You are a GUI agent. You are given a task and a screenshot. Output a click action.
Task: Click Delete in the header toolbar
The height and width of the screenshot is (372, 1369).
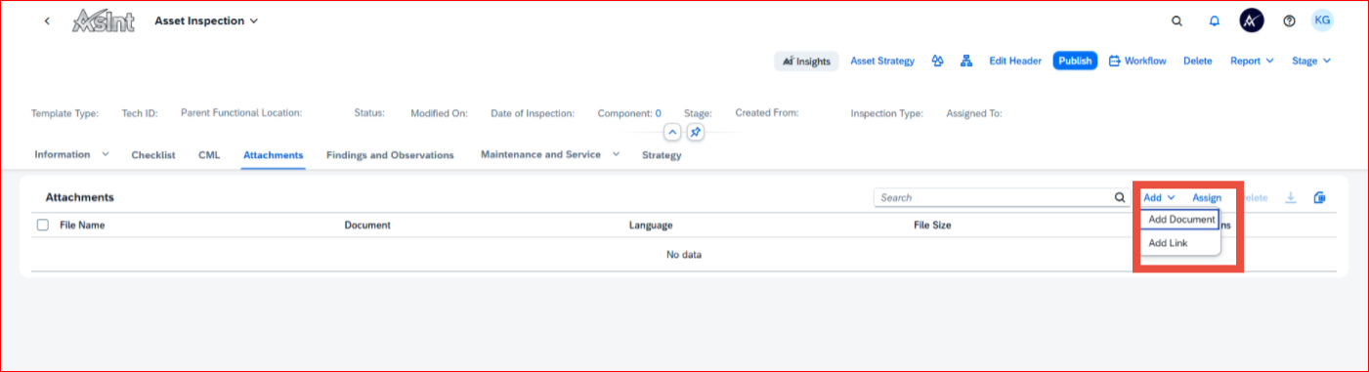coord(1198,61)
